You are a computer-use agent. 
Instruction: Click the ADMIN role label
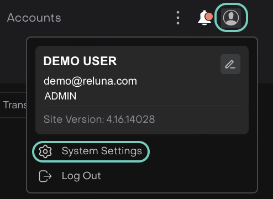pos(60,96)
